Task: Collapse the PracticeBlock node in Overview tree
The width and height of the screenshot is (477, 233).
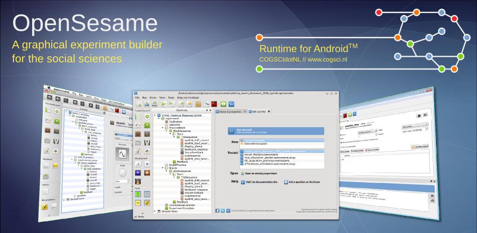Action: 163,128
